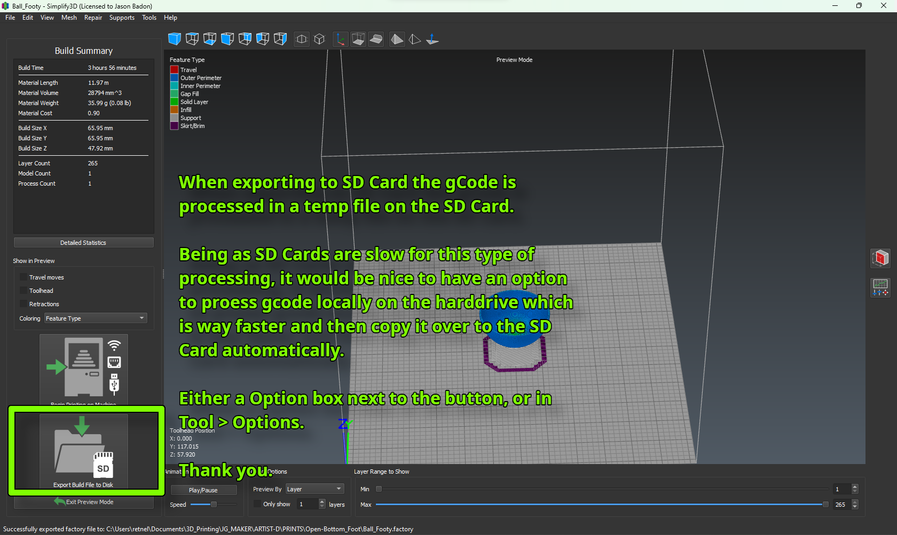Viewport: 897px width, 535px height.
Task: Open the Preview By Layer dropdown
Action: [315, 489]
